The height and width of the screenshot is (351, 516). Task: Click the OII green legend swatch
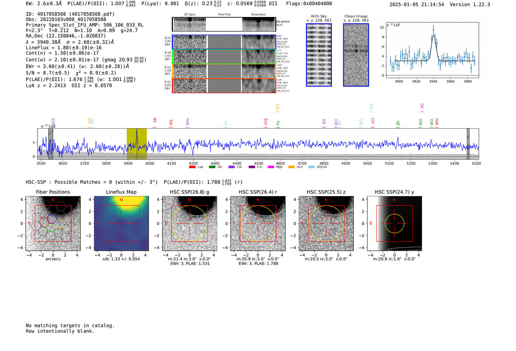[x=212, y=167]
